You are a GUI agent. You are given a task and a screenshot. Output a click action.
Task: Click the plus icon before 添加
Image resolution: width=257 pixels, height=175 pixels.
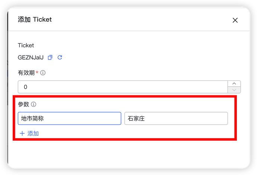coord(22,134)
